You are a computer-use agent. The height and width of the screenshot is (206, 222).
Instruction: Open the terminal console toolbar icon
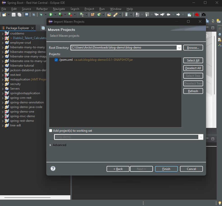pyautogui.click(x=27, y=15)
